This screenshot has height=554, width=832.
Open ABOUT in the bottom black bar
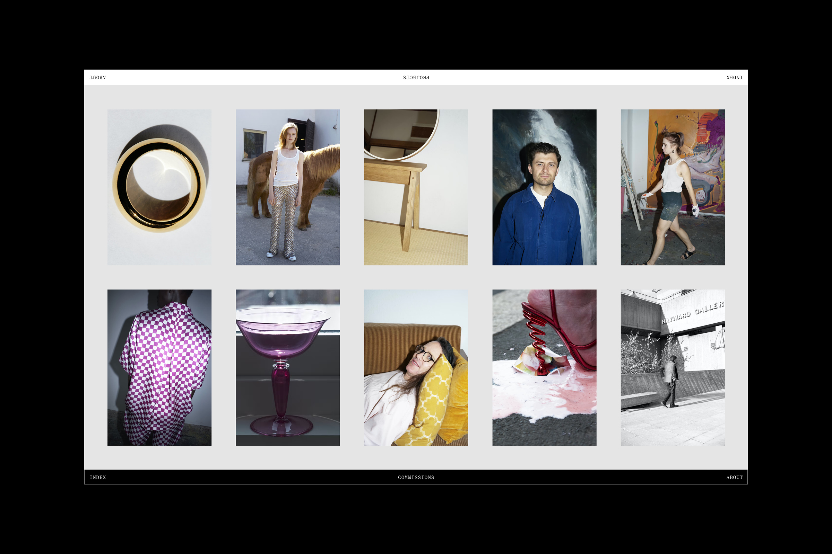(734, 477)
